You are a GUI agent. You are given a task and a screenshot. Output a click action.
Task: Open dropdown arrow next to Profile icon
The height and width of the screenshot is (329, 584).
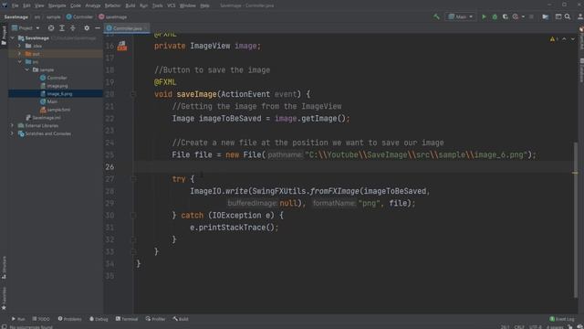pyautogui.click(x=523, y=16)
